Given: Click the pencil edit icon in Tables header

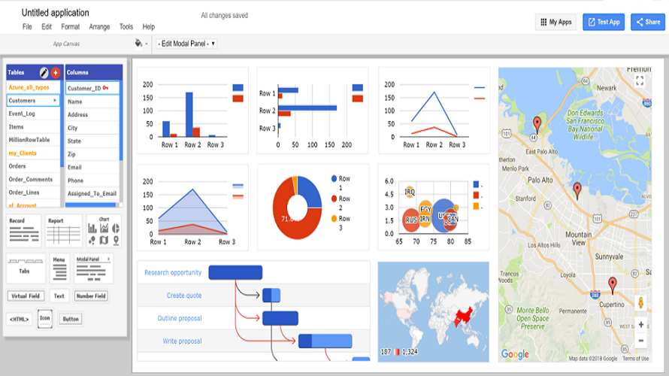Looking at the screenshot, I should point(44,73).
